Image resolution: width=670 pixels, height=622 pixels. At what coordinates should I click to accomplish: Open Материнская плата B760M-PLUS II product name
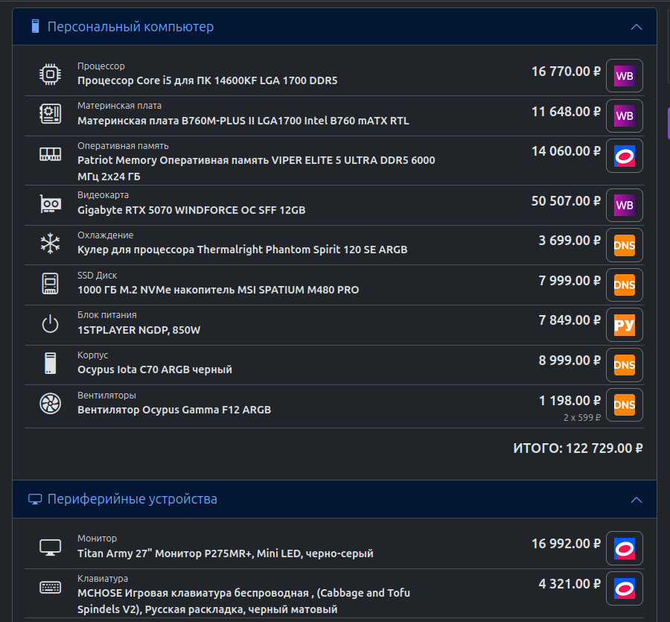pyautogui.click(x=243, y=121)
